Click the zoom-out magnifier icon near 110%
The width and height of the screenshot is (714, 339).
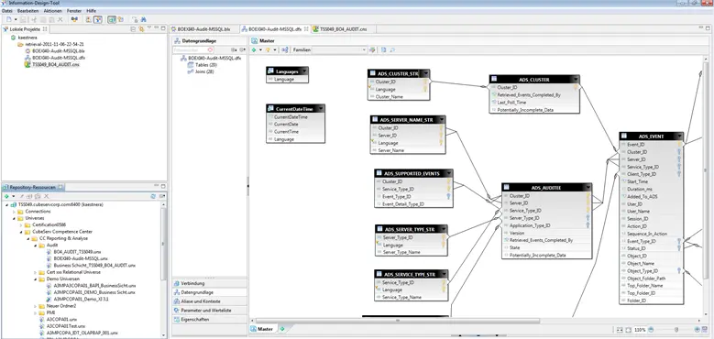click(x=651, y=330)
